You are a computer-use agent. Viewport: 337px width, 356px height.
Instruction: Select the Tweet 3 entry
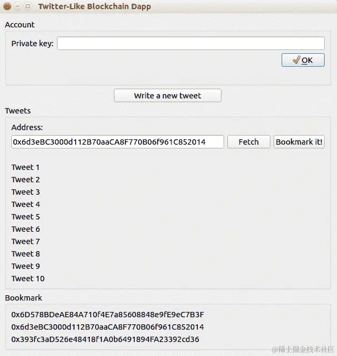pyautogui.click(x=26, y=192)
